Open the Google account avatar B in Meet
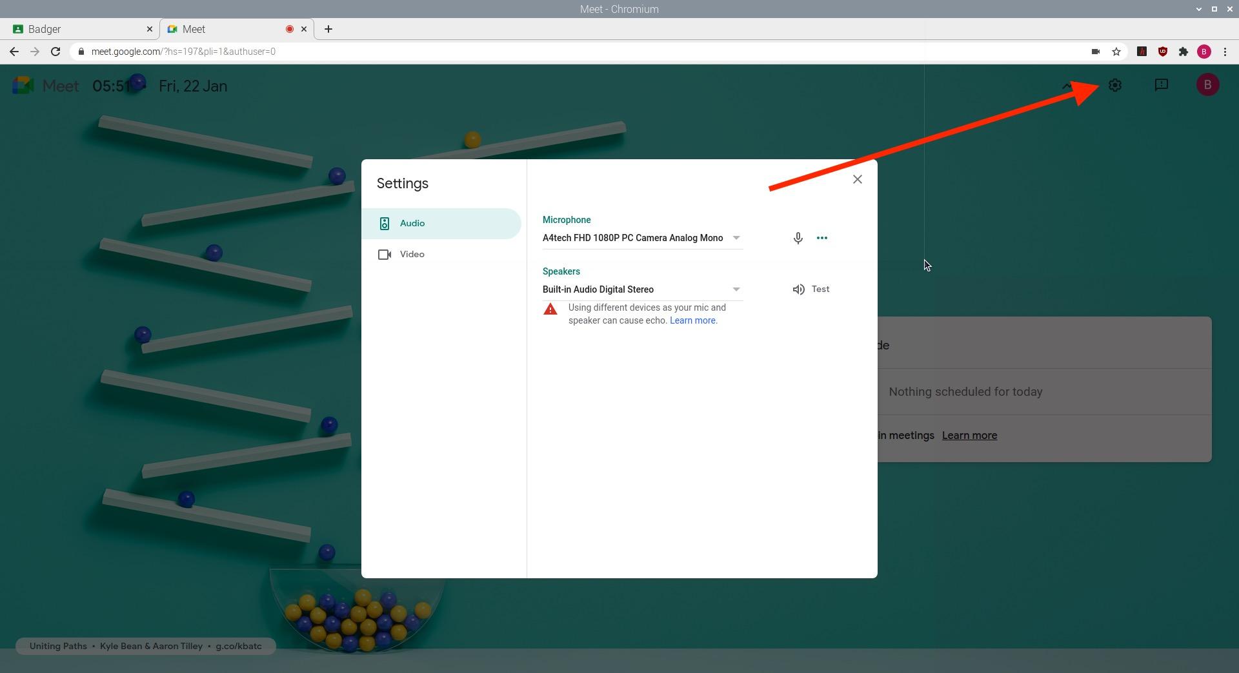Image resolution: width=1239 pixels, height=673 pixels. tap(1208, 85)
